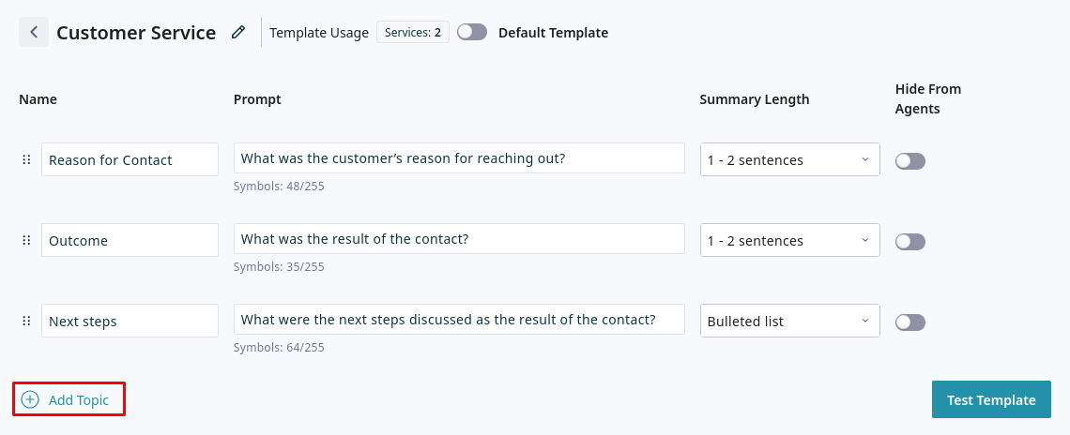Viewport: 1070px width, 435px height.
Task: Open the Bulleted list dropdown
Action: click(x=789, y=322)
